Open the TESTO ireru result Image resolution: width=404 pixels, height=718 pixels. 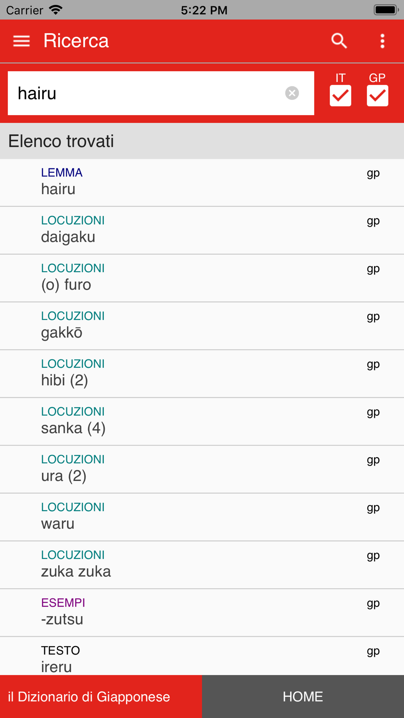(202, 658)
